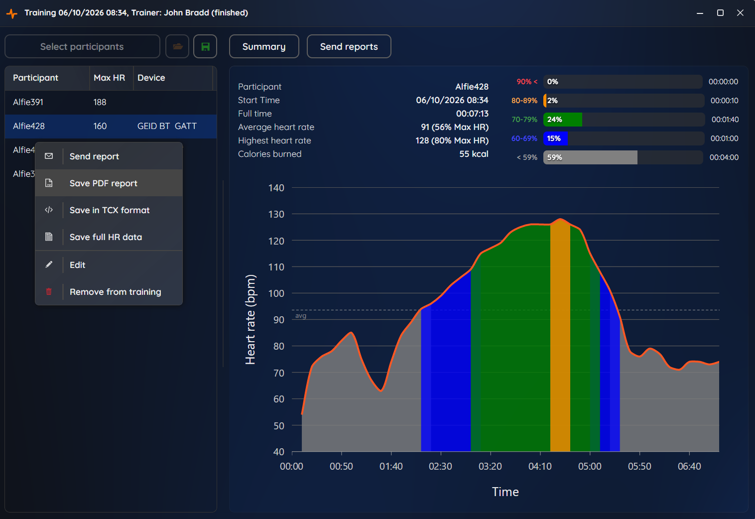
Task: Select the Alfie391 participant row
Action: (x=111, y=102)
